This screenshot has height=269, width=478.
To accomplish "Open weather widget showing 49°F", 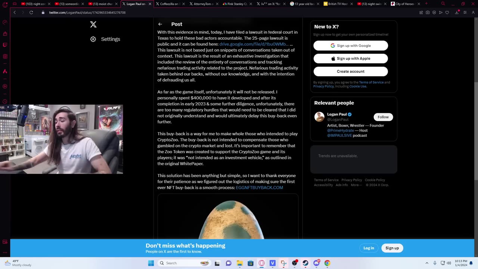I will pyautogui.click(x=18, y=263).
